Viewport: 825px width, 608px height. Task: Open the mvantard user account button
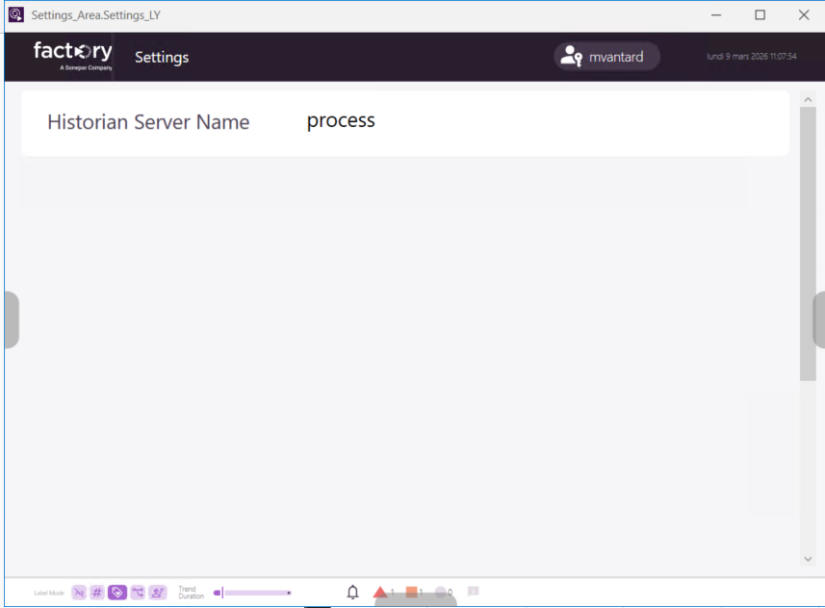[x=606, y=57]
